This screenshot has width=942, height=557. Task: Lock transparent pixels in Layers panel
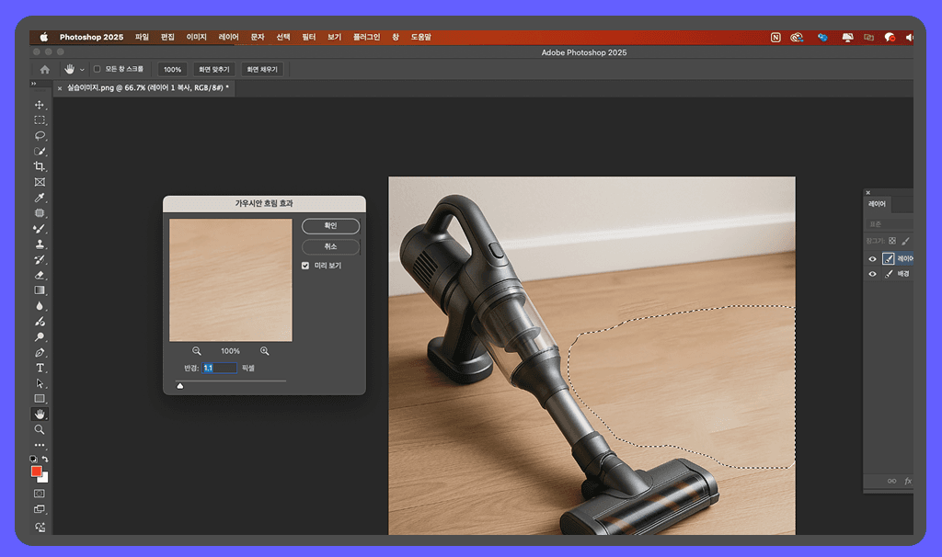point(892,241)
